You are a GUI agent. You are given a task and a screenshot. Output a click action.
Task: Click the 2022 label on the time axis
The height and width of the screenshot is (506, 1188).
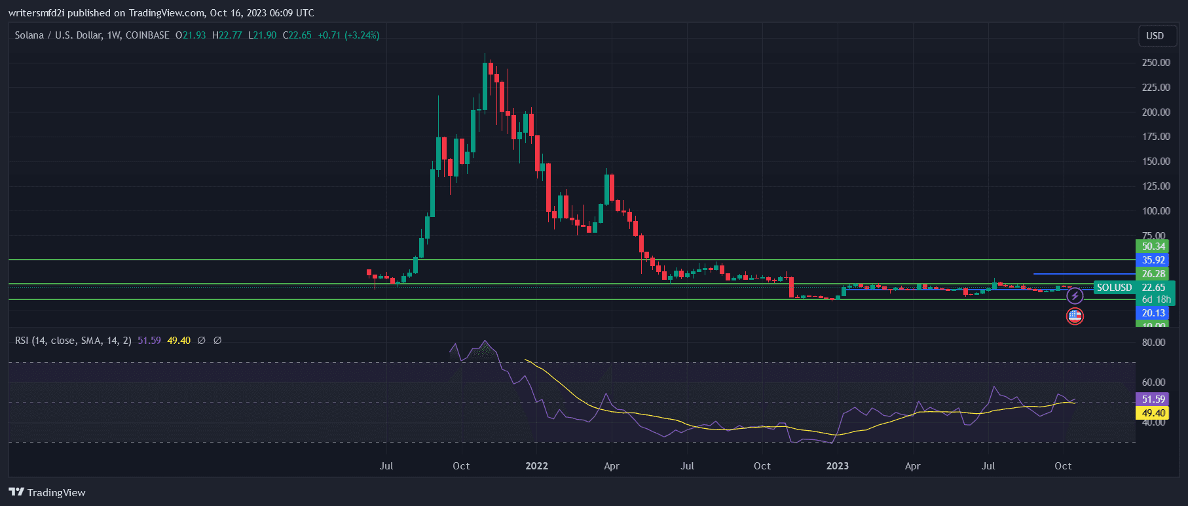click(536, 466)
